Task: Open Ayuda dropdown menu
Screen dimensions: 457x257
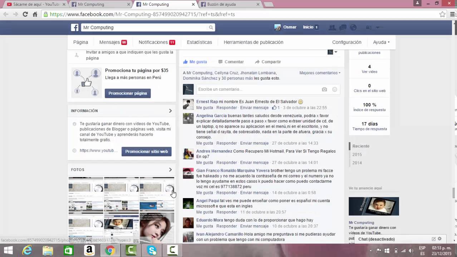Action: pyautogui.click(x=381, y=42)
